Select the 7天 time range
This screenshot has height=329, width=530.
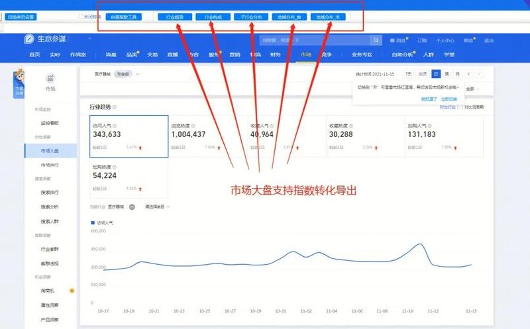(408, 74)
